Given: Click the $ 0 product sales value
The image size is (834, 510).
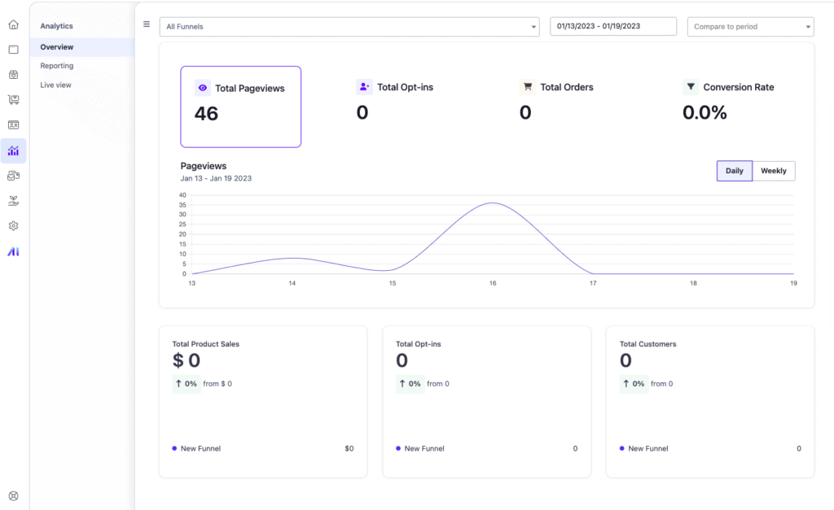Looking at the screenshot, I should pyautogui.click(x=187, y=360).
